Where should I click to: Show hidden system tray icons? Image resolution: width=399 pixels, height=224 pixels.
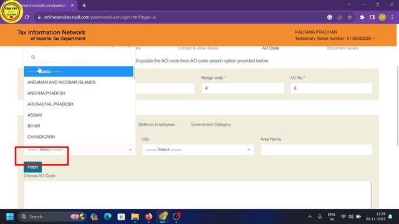point(310,217)
